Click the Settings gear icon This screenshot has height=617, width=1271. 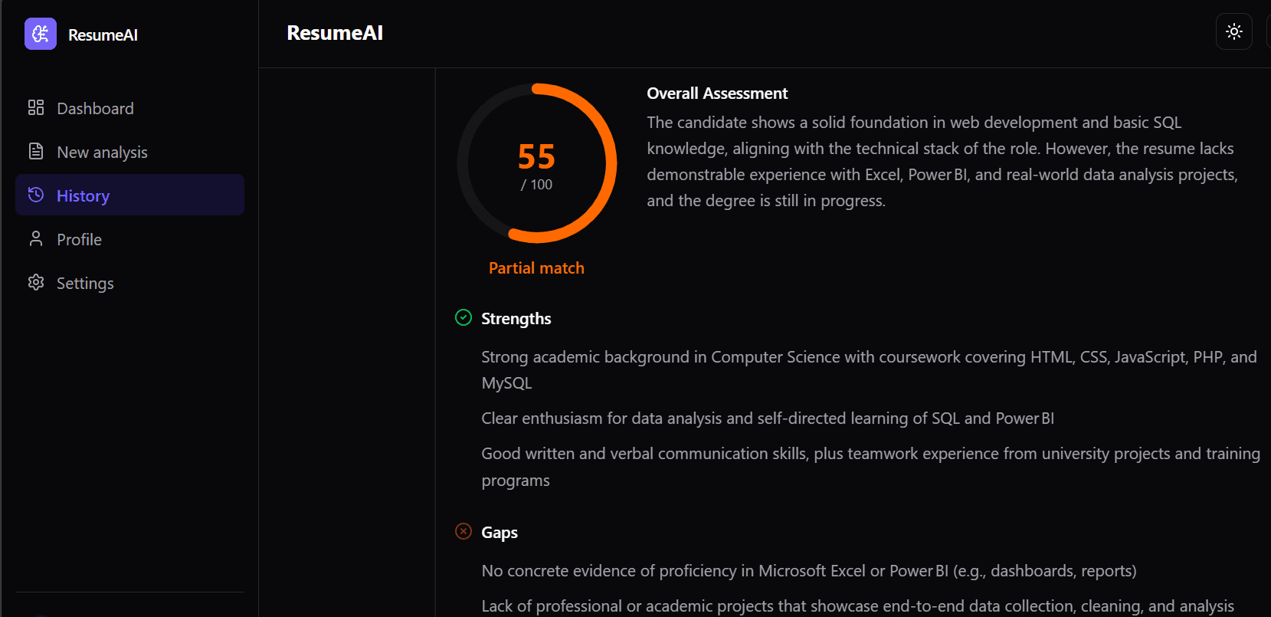(x=36, y=282)
